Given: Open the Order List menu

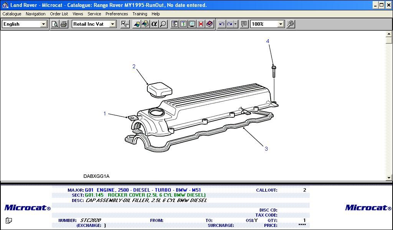Looking at the screenshot, I should point(59,14).
